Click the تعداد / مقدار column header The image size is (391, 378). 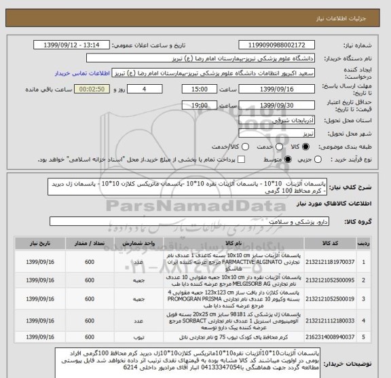[90, 244]
